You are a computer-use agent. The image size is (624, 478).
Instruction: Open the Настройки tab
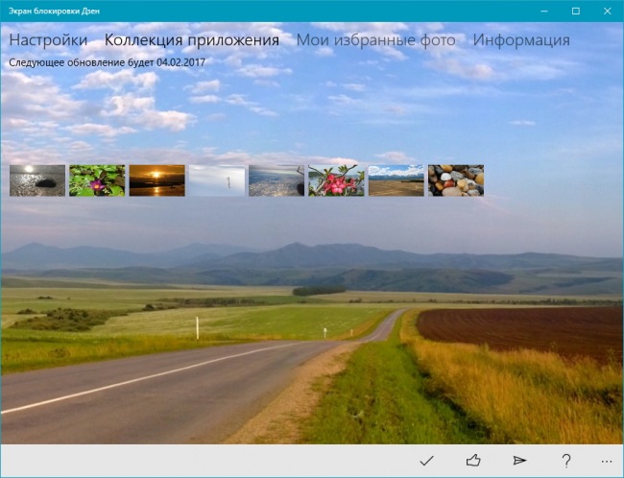click(48, 40)
